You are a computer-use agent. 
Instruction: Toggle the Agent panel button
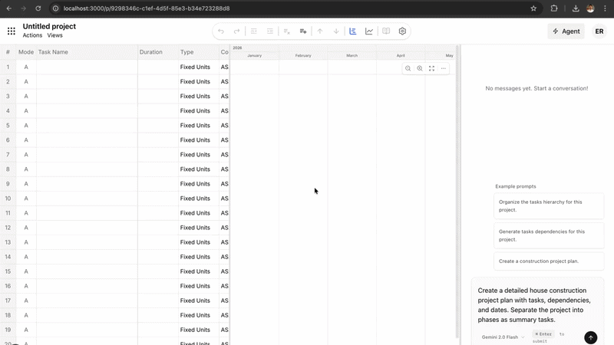tap(566, 31)
